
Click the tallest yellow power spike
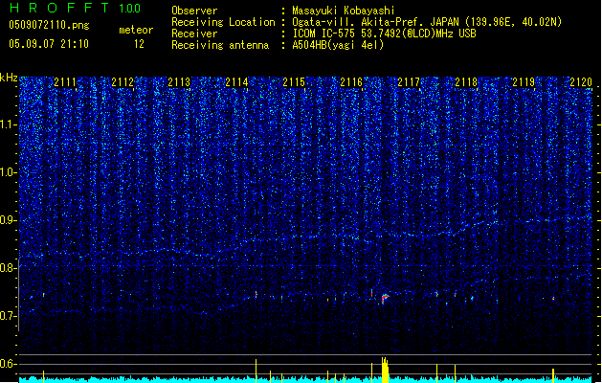coord(384,367)
